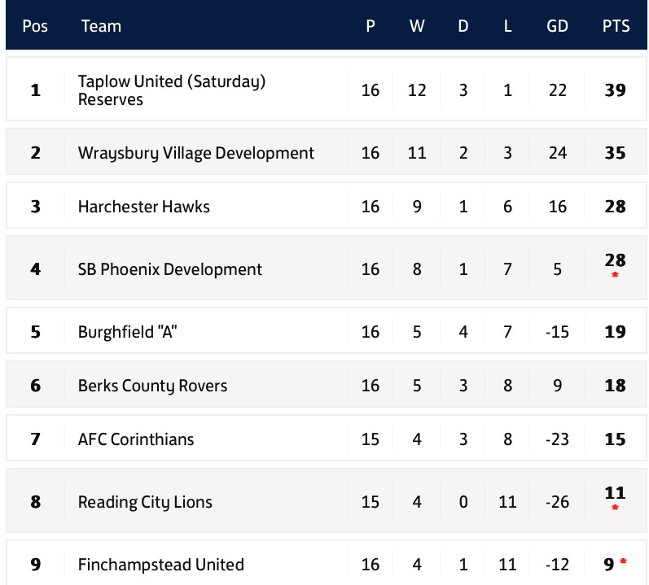Click the red asterisk under SB Phoenix points
The width and height of the screenshot is (649, 585).
pos(615,276)
